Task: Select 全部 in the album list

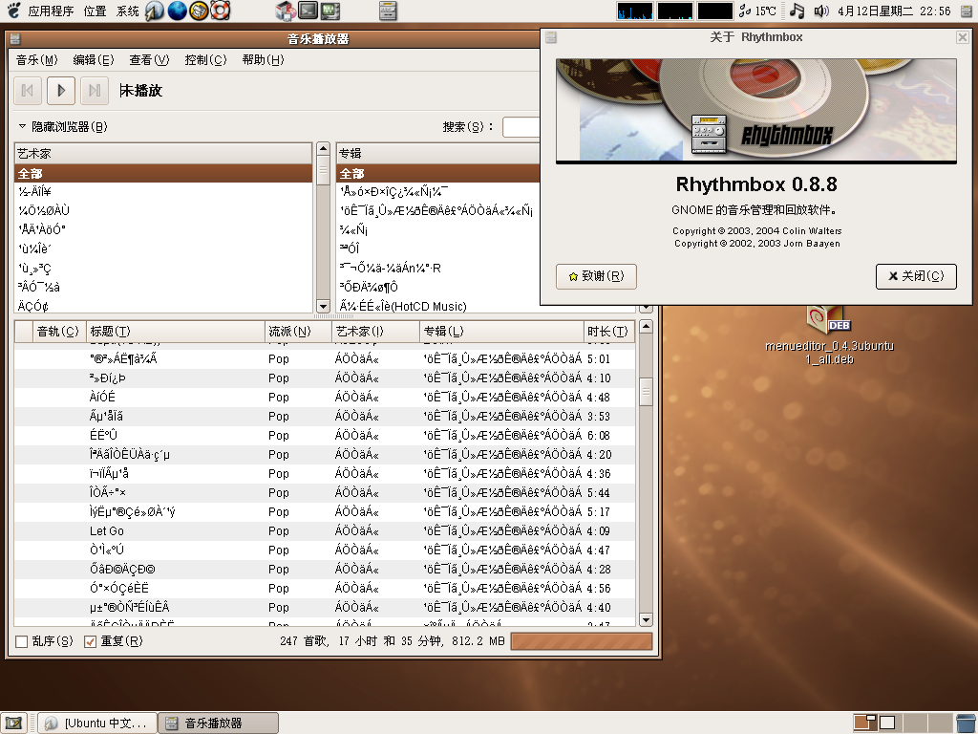Action: pos(437,174)
